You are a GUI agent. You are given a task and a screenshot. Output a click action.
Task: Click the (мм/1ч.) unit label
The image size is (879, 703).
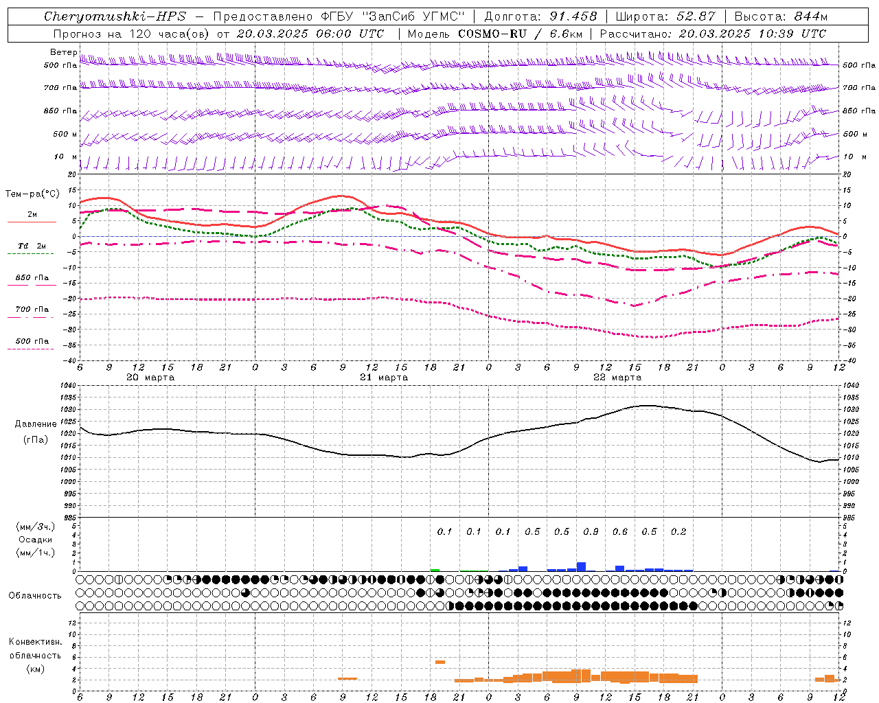36,553
